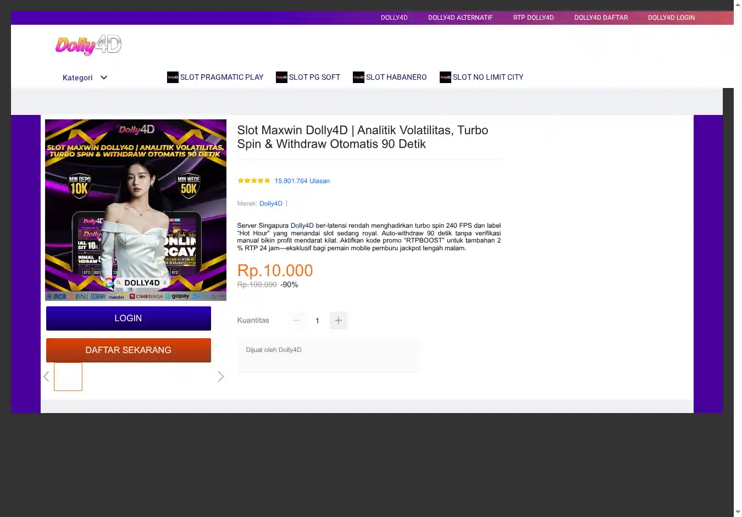The width and height of the screenshot is (742, 517).
Task: Open the 15.801.764 Ulasan reviews link
Action: point(302,181)
